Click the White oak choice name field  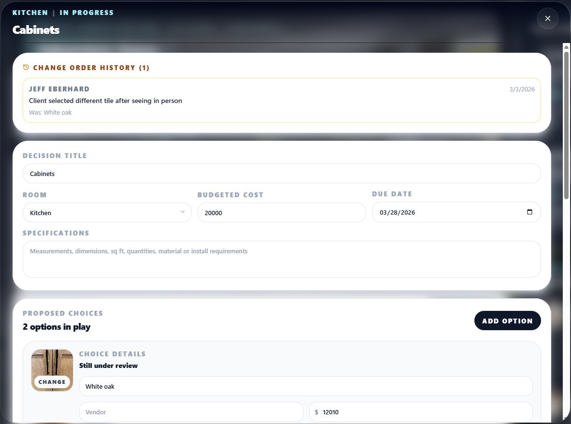(x=306, y=386)
